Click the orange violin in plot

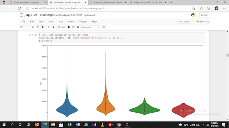(106, 109)
